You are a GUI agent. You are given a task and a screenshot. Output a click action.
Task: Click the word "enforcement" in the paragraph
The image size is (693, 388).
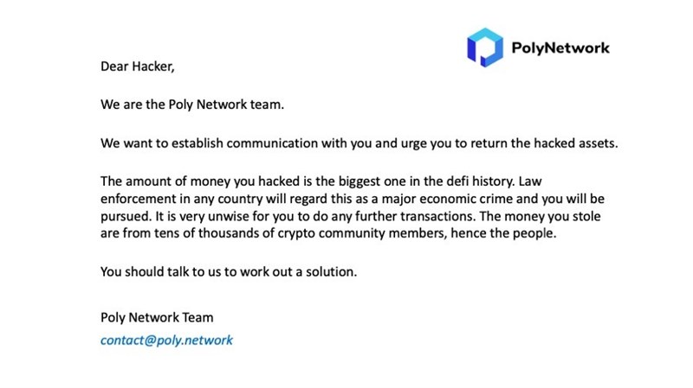(140, 198)
